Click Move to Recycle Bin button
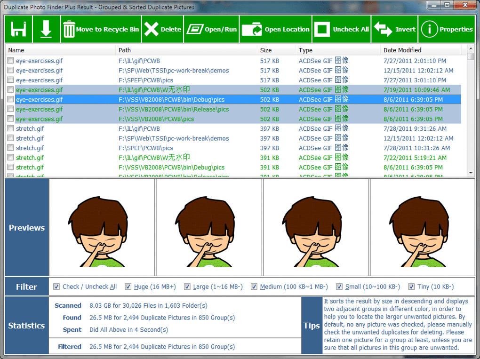The width and height of the screenshot is (480, 359). (101, 29)
